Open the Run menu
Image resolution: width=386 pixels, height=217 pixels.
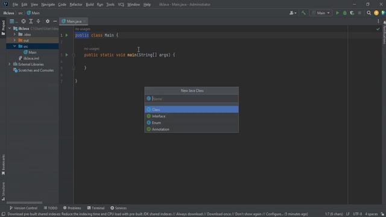click(x=100, y=4)
